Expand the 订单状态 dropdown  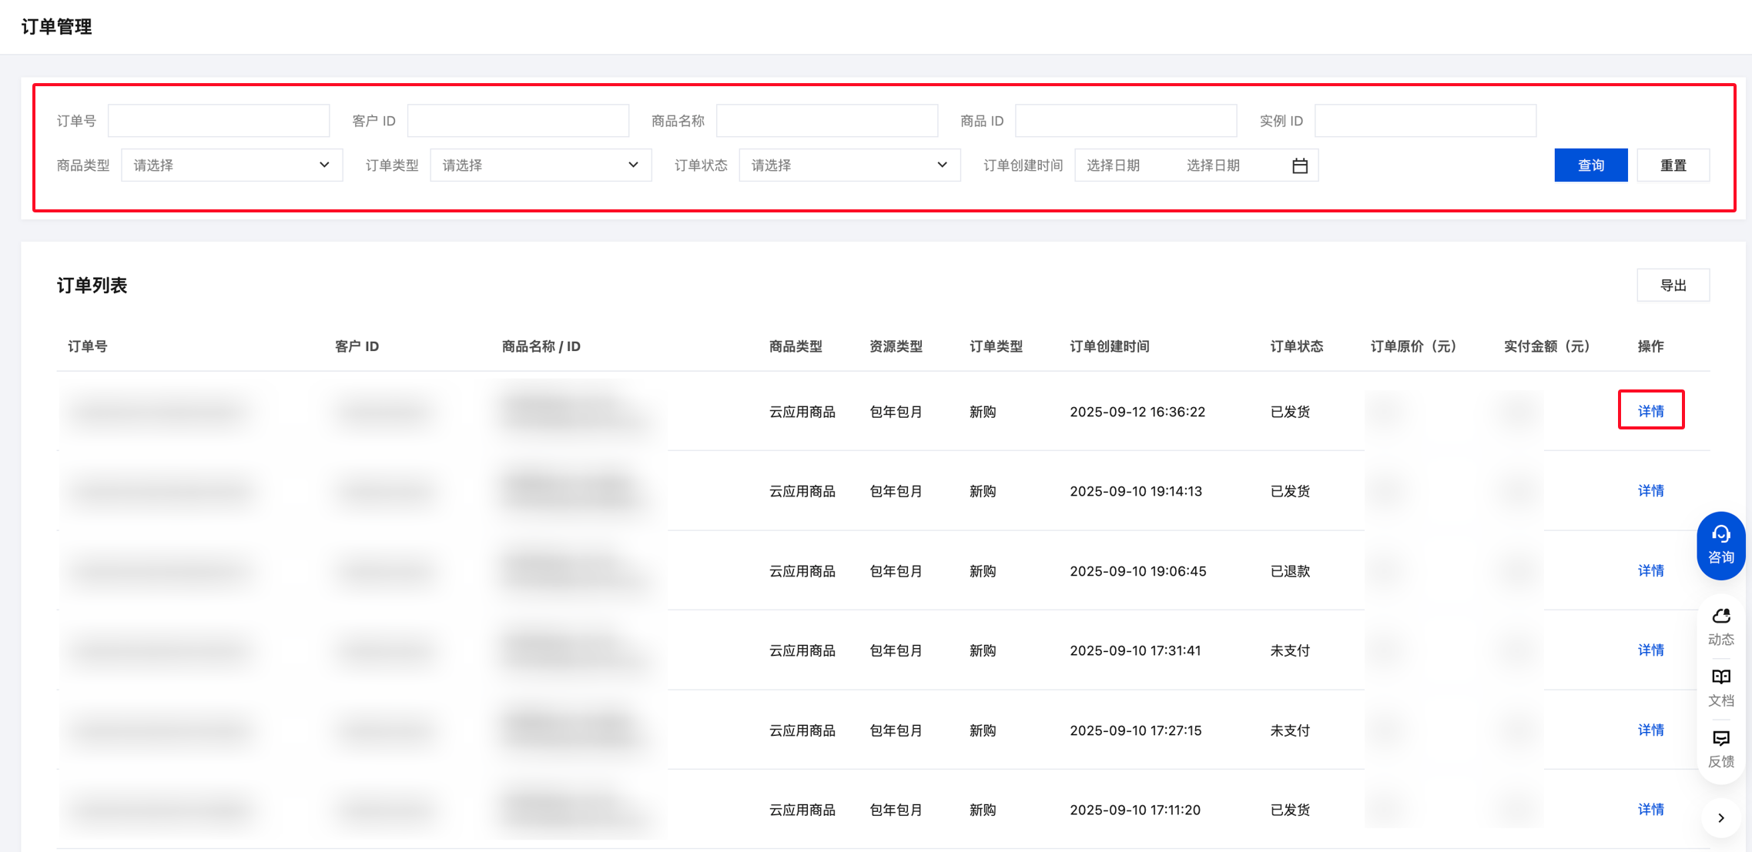coord(849,165)
